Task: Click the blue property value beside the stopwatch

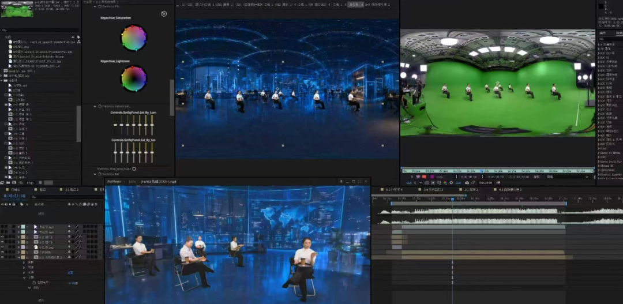Action: click(73, 283)
